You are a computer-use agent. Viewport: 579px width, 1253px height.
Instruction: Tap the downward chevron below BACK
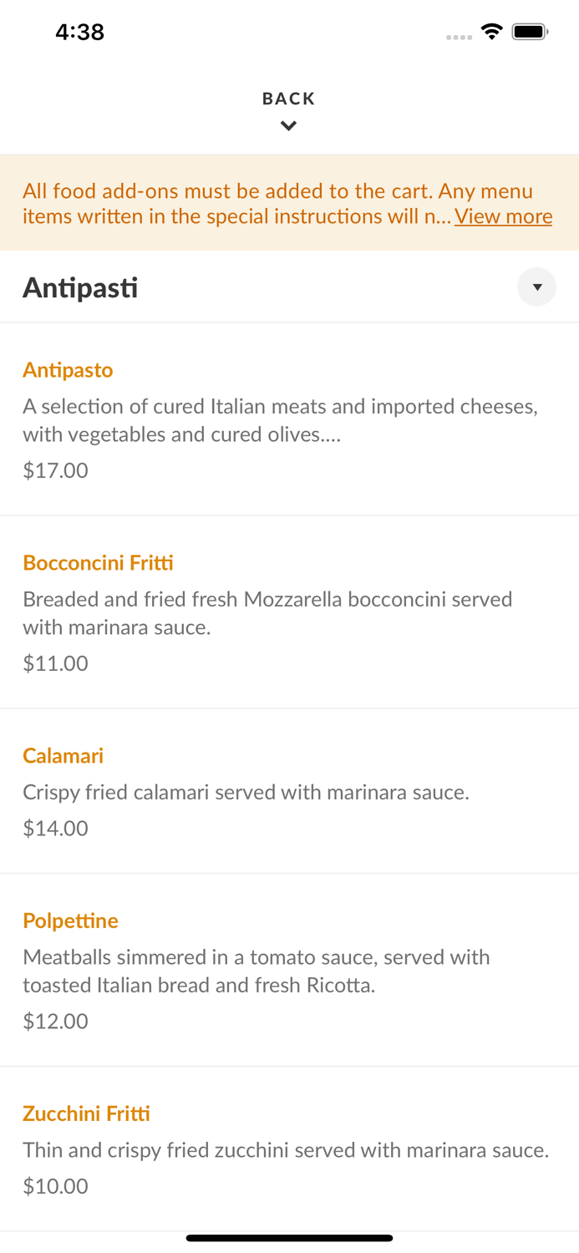click(288, 125)
